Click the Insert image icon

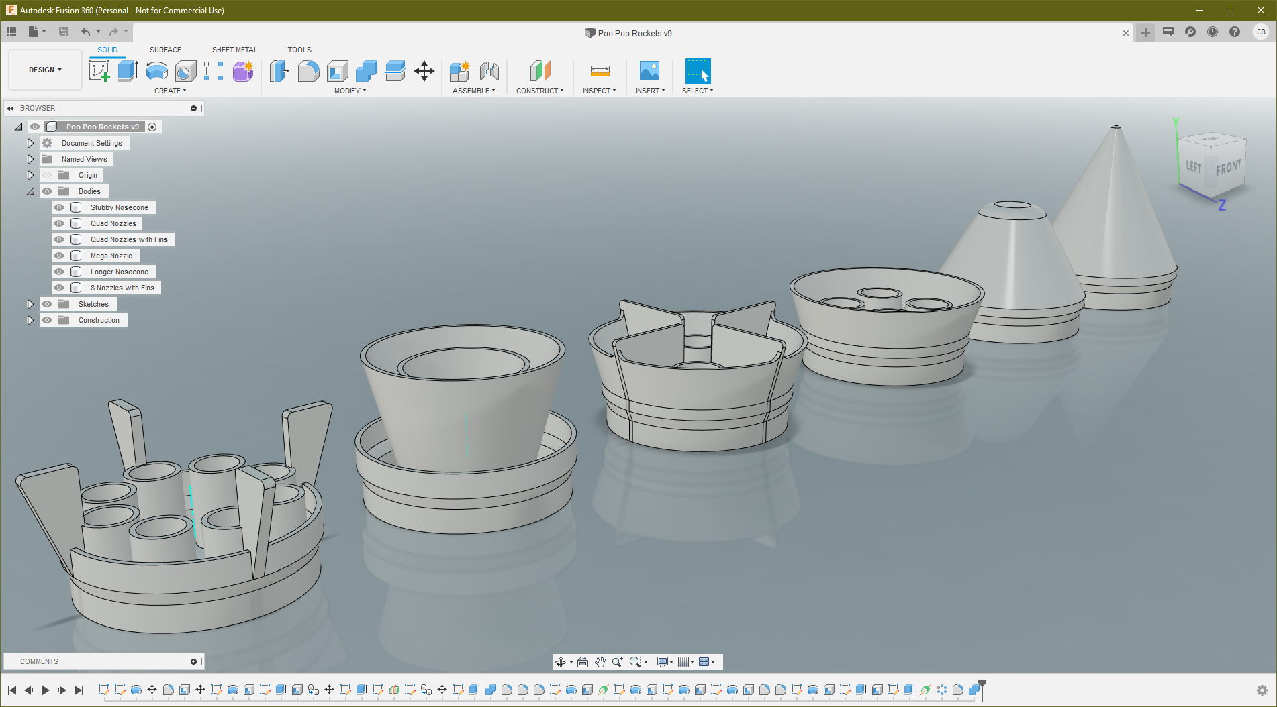click(649, 71)
